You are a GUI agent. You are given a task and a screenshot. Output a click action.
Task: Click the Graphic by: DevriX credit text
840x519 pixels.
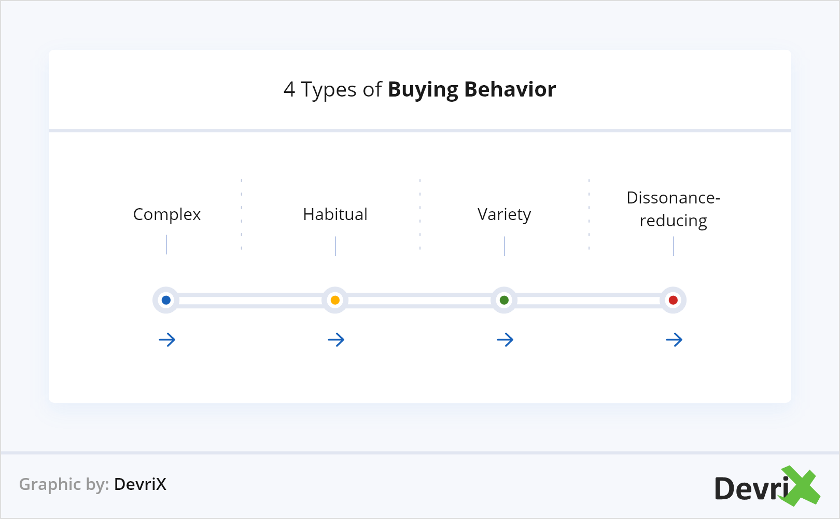[92, 484]
